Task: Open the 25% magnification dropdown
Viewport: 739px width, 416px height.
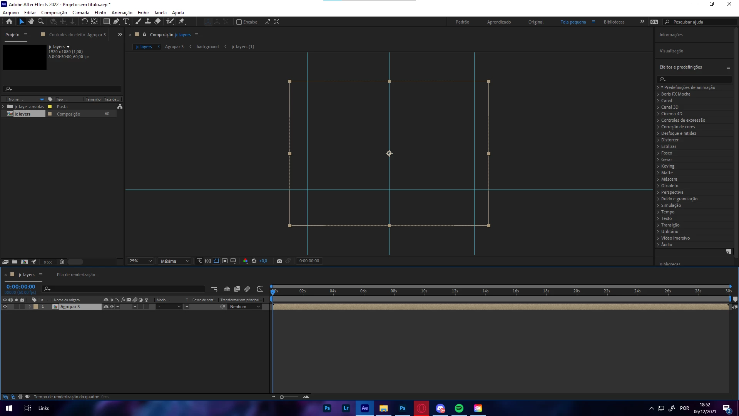Action: 140,261
